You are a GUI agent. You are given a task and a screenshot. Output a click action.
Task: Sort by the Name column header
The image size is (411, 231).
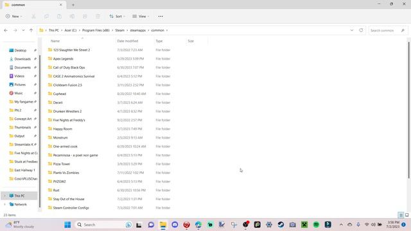coord(55,41)
